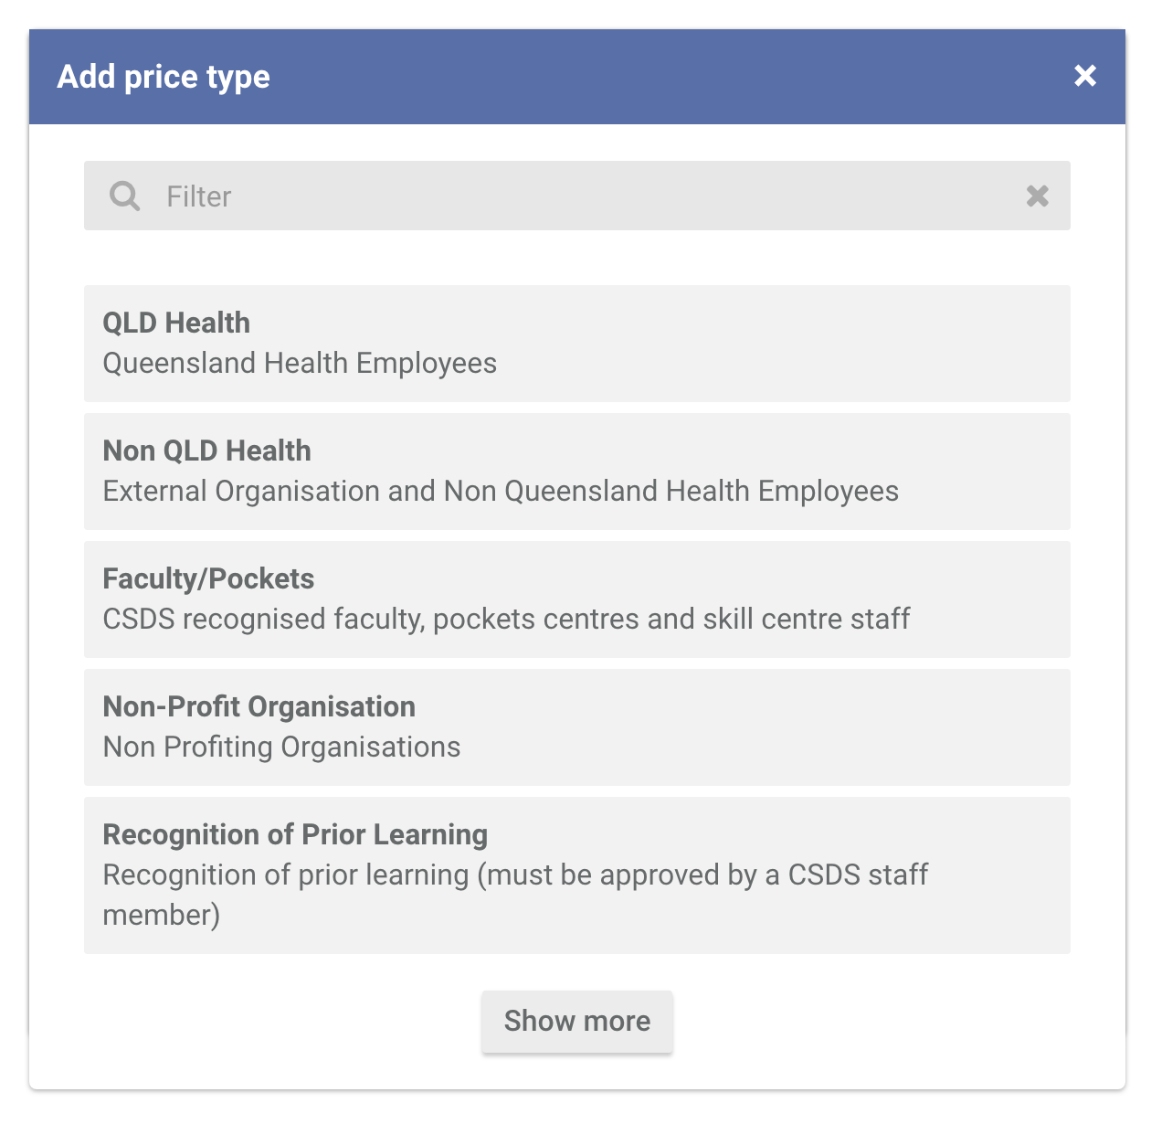Click the Filter placeholder text

[199, 196]
